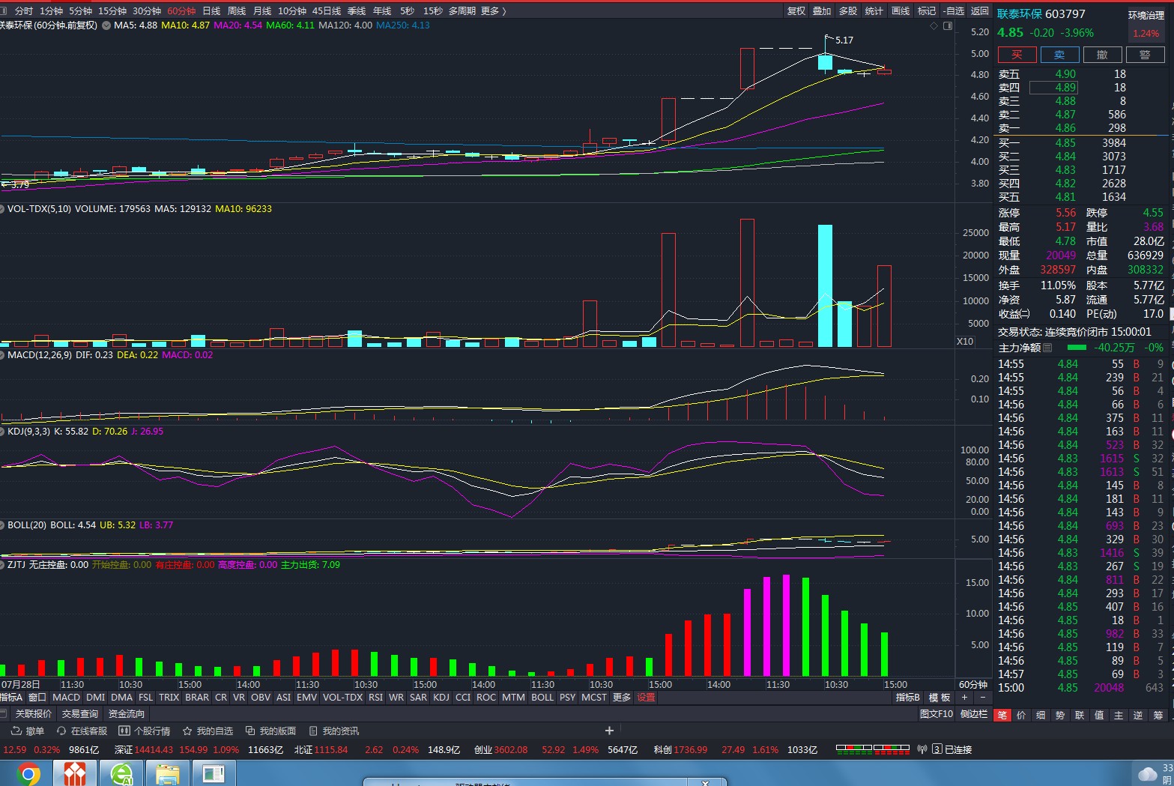This screenshot has width=1174, height=786.
Task: Toggle the 筹 chip distribution view
Action: 1158,716
